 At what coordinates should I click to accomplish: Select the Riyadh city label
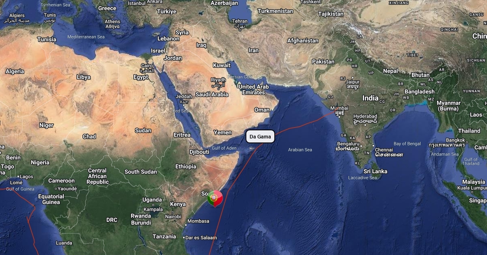218,80
